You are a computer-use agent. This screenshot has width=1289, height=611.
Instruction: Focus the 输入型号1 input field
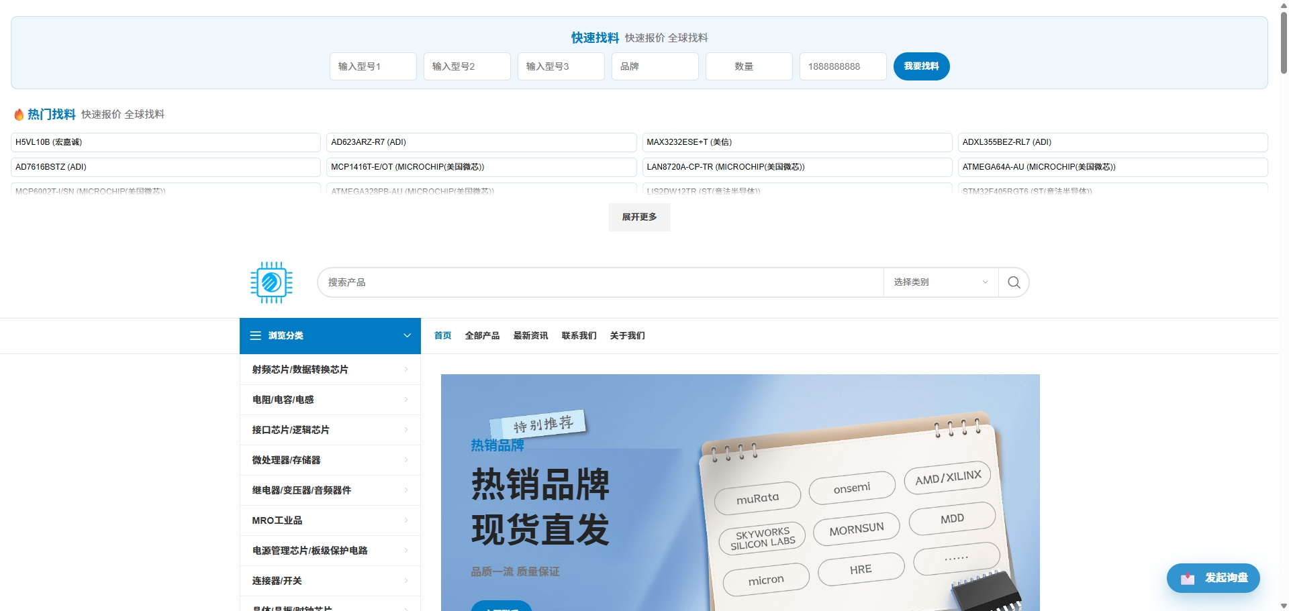coord(373,66)
